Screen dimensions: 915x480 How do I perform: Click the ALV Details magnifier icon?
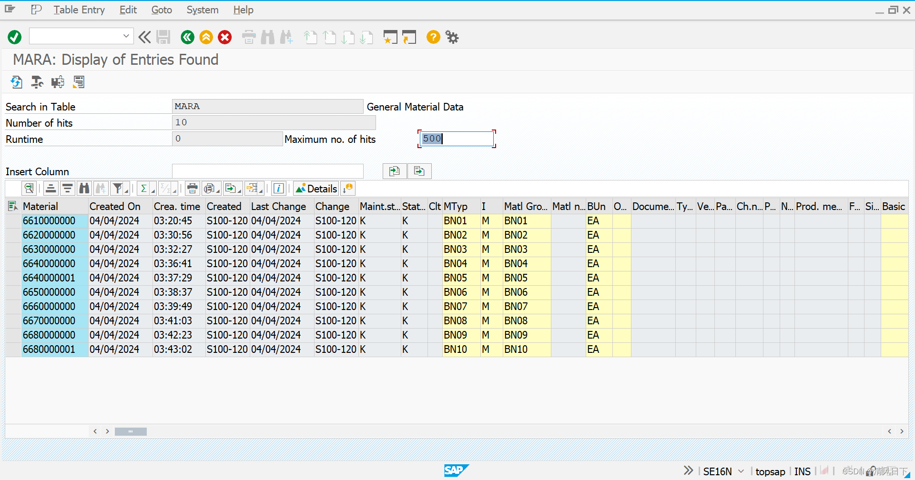29,189
